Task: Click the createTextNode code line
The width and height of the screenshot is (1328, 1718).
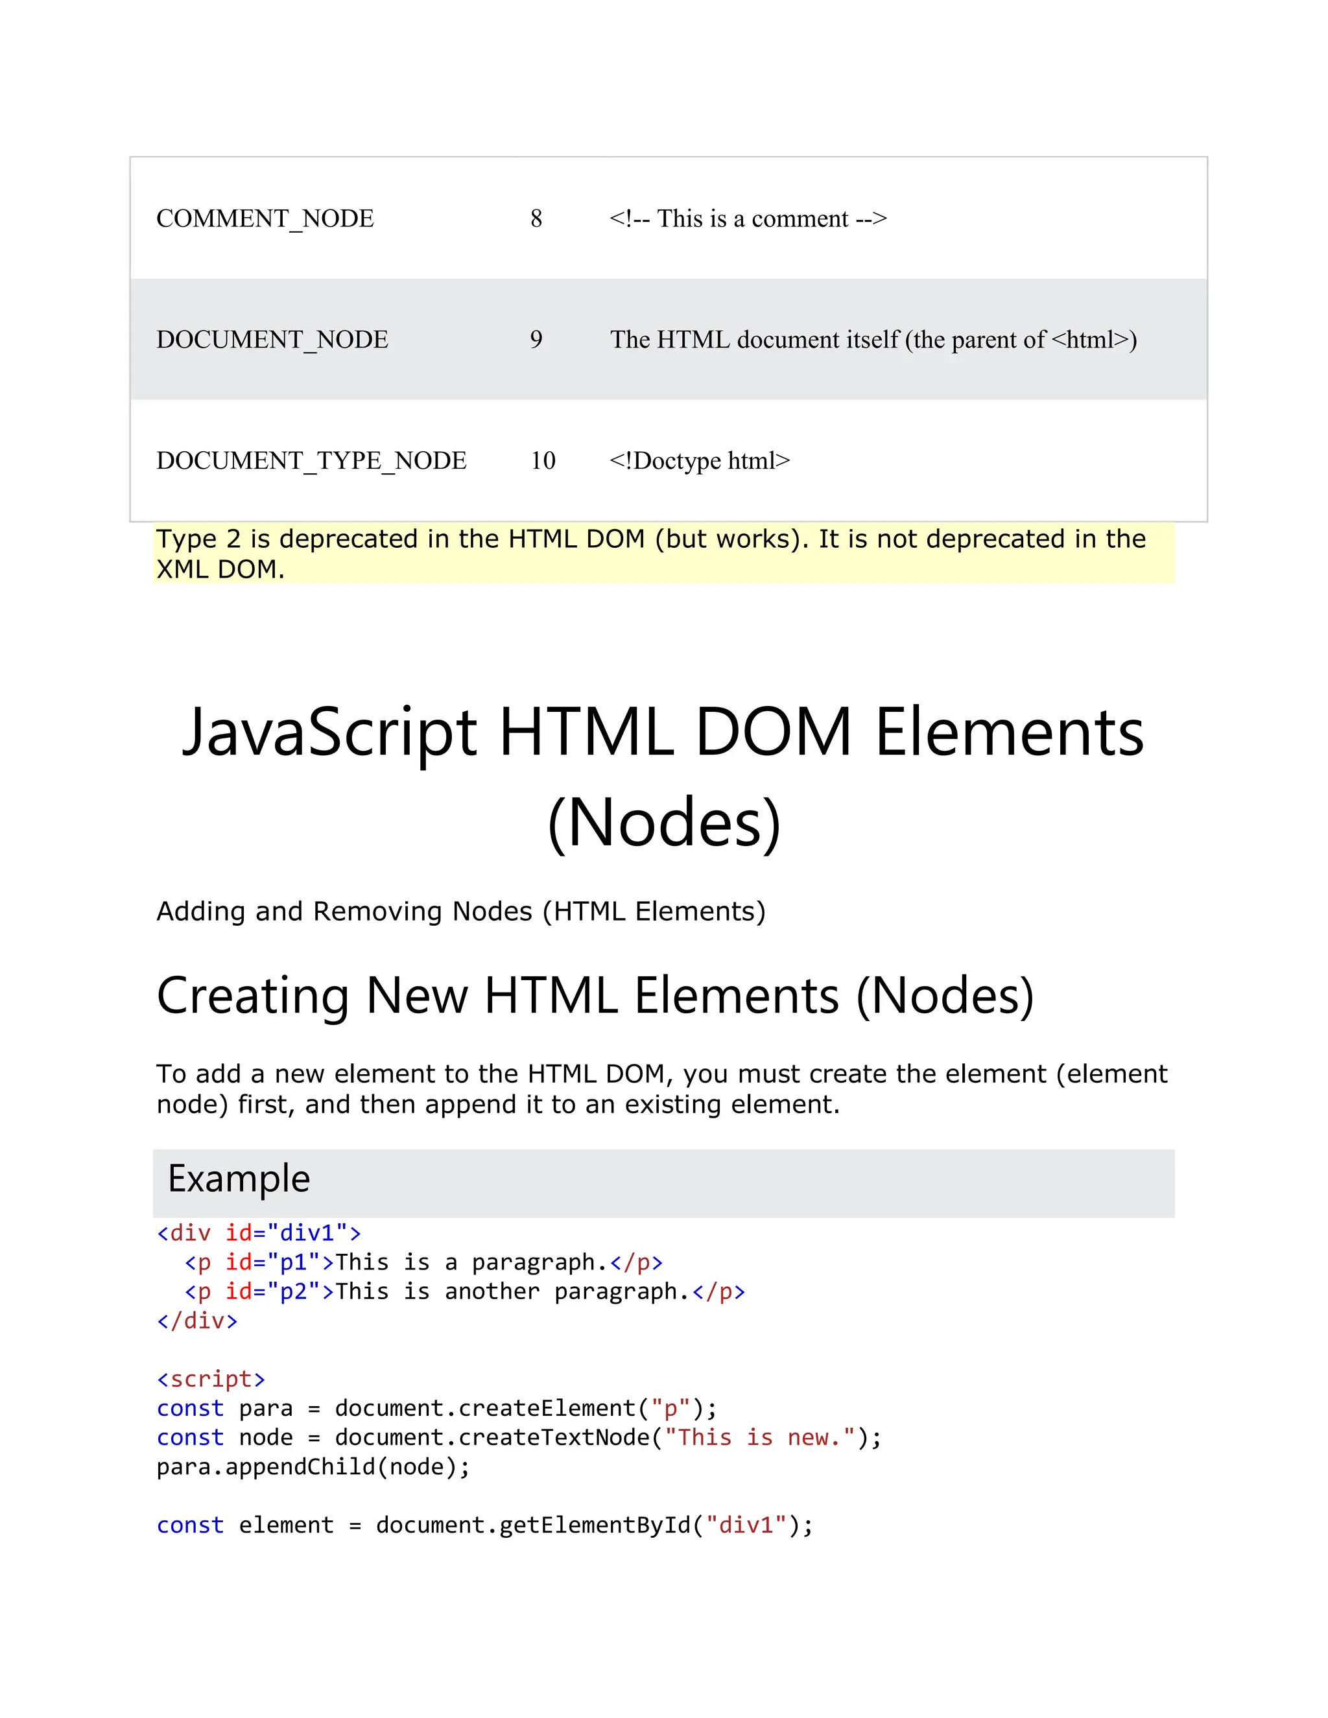Action: coord(519,1438)
